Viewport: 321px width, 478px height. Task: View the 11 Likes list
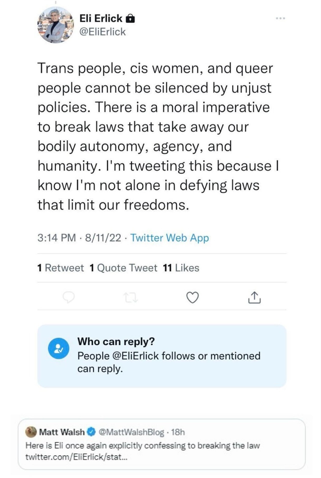181,268
